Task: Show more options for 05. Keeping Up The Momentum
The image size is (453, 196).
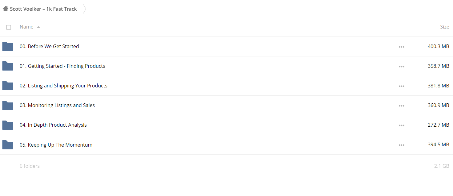Action: point(402,145)
